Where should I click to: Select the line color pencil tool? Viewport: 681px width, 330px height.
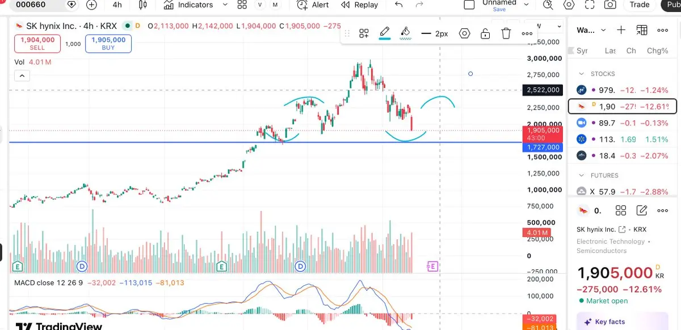coord(384,33)
